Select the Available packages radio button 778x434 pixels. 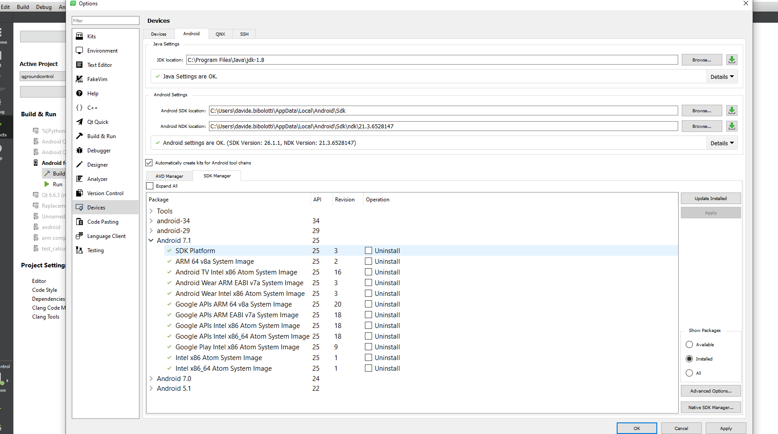[689, 344]
